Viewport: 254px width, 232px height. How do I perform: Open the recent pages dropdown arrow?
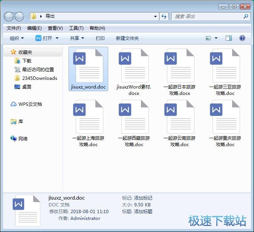click(x=27, y=17)
